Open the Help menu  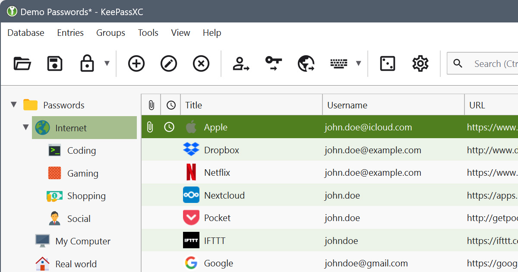click(x=212, y=33)
